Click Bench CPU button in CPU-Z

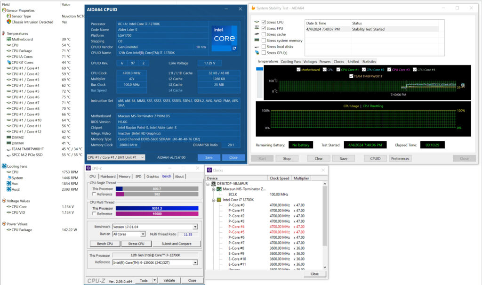pos(105,244)
